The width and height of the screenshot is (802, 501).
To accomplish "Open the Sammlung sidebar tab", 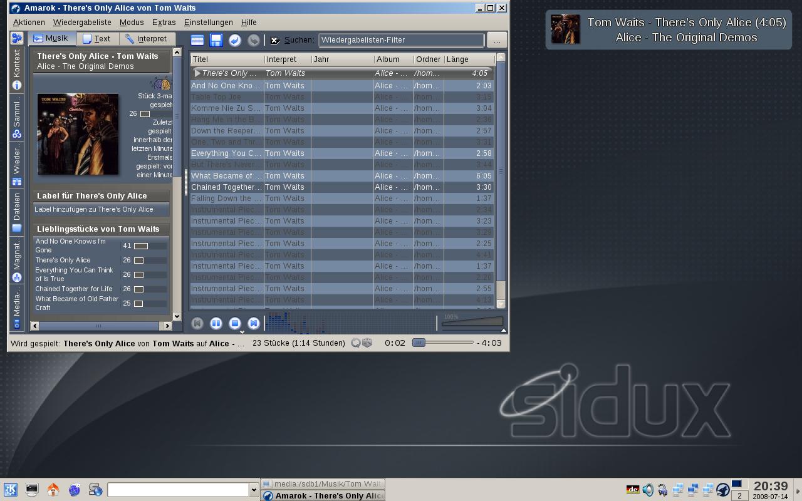I will [x=17, y=117].
